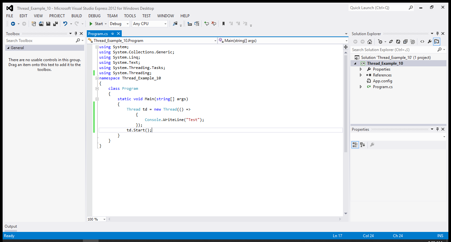
Task: Click the Navigate Backward toolbar icon
Action: [13, 24]
